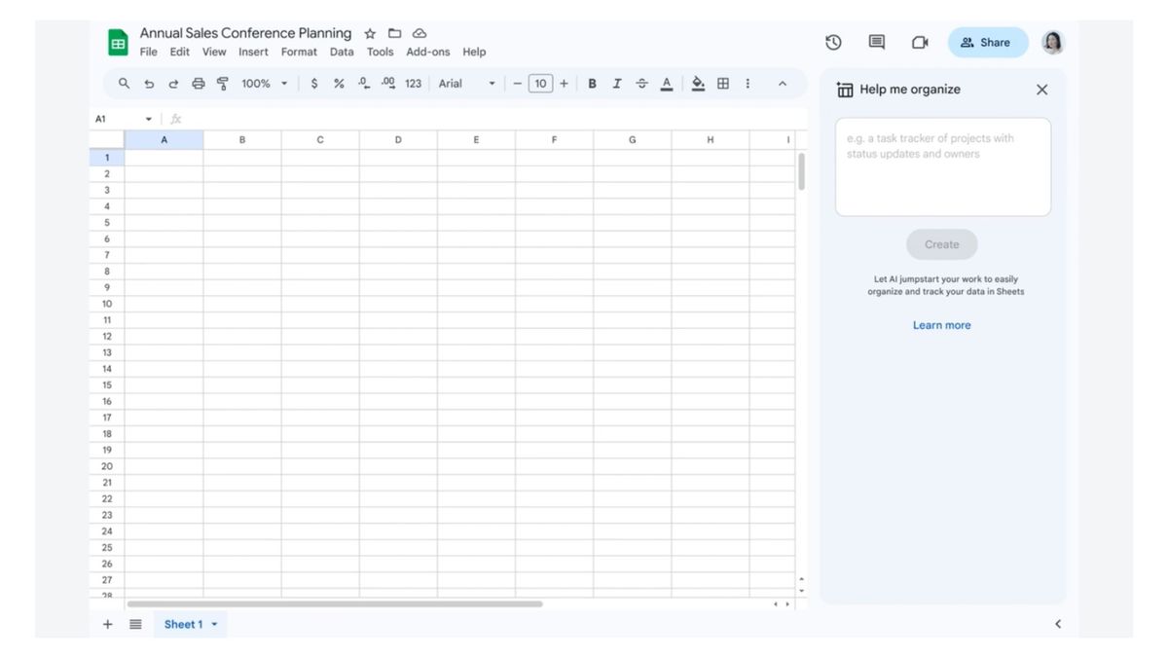Rename the Annual Sales Conference Planning title
1168x657 pixels.
click(245, 33)
